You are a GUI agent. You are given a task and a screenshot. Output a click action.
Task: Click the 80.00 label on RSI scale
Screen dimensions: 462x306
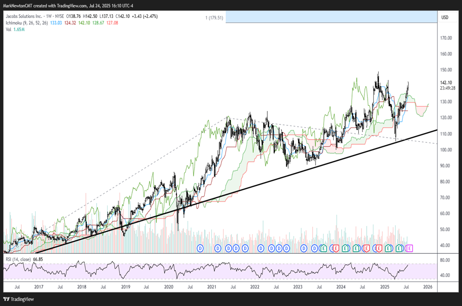445,260
